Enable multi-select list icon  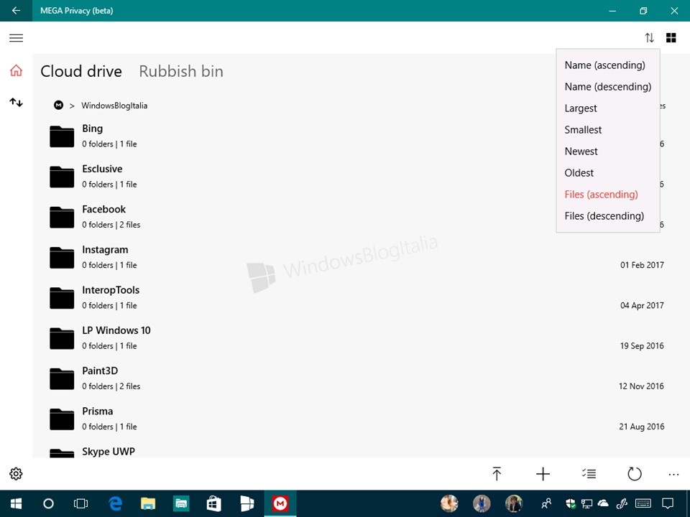589,473
